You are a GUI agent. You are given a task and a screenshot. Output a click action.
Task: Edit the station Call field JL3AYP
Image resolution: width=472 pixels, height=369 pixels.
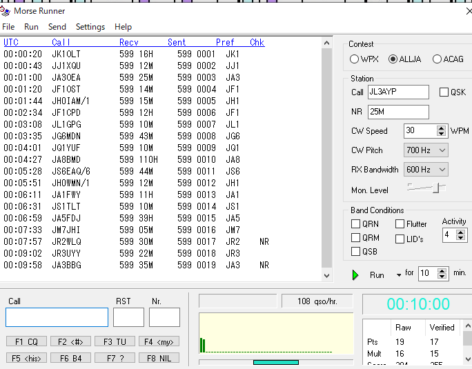[398, 92]
